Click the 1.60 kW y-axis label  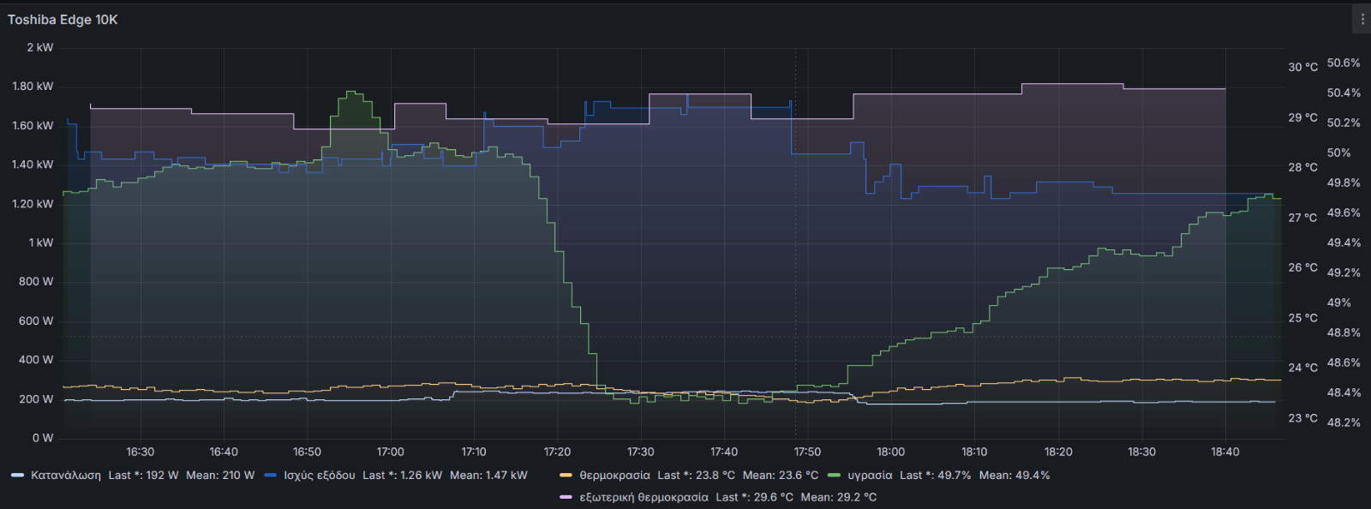coord(33,125)
